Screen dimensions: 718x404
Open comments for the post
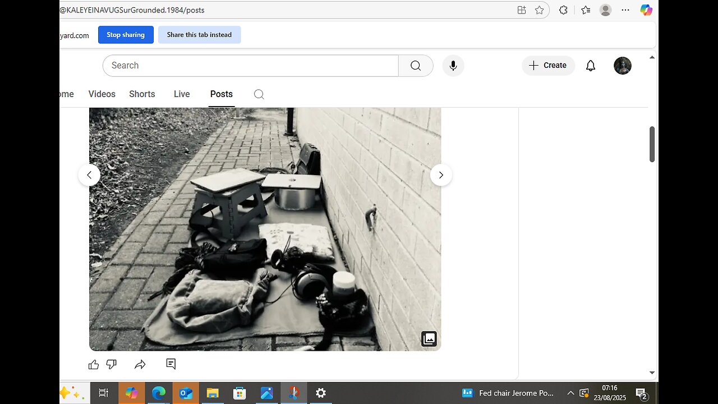(171, 364)
